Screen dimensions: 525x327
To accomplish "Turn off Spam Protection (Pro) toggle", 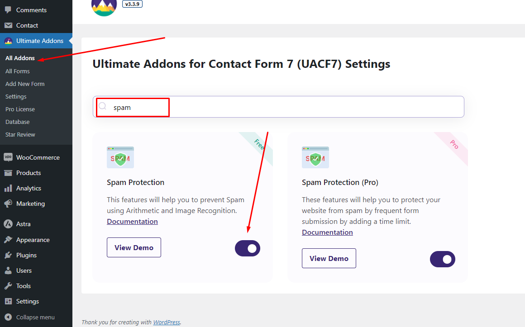I will click(x=443, y=259).
